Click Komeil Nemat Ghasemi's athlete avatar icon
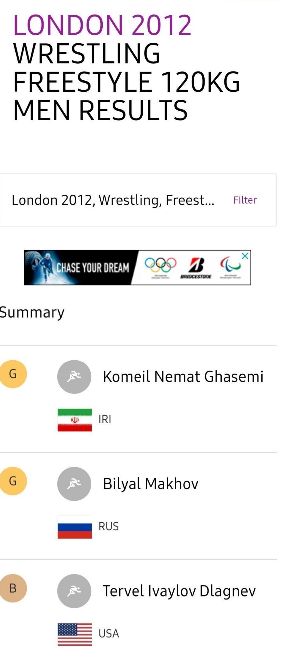283x663 pixels. pos(74,377)
